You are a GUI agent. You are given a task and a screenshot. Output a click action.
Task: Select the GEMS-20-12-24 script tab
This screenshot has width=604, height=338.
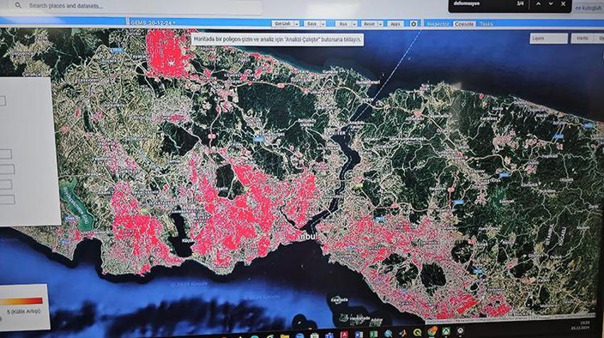153,23
